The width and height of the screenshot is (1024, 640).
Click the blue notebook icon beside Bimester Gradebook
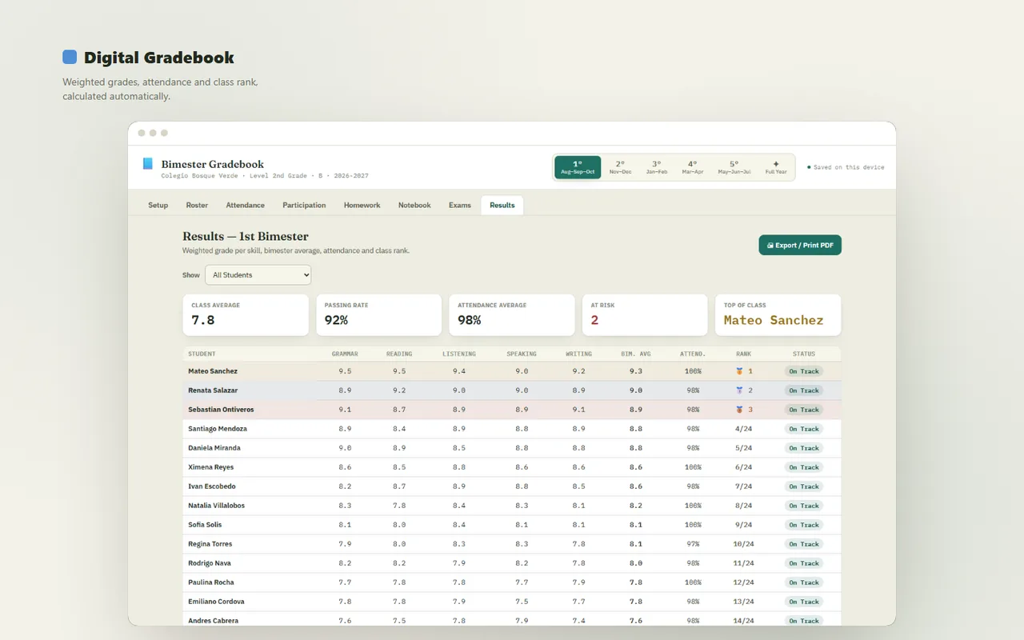pos(147,163)
